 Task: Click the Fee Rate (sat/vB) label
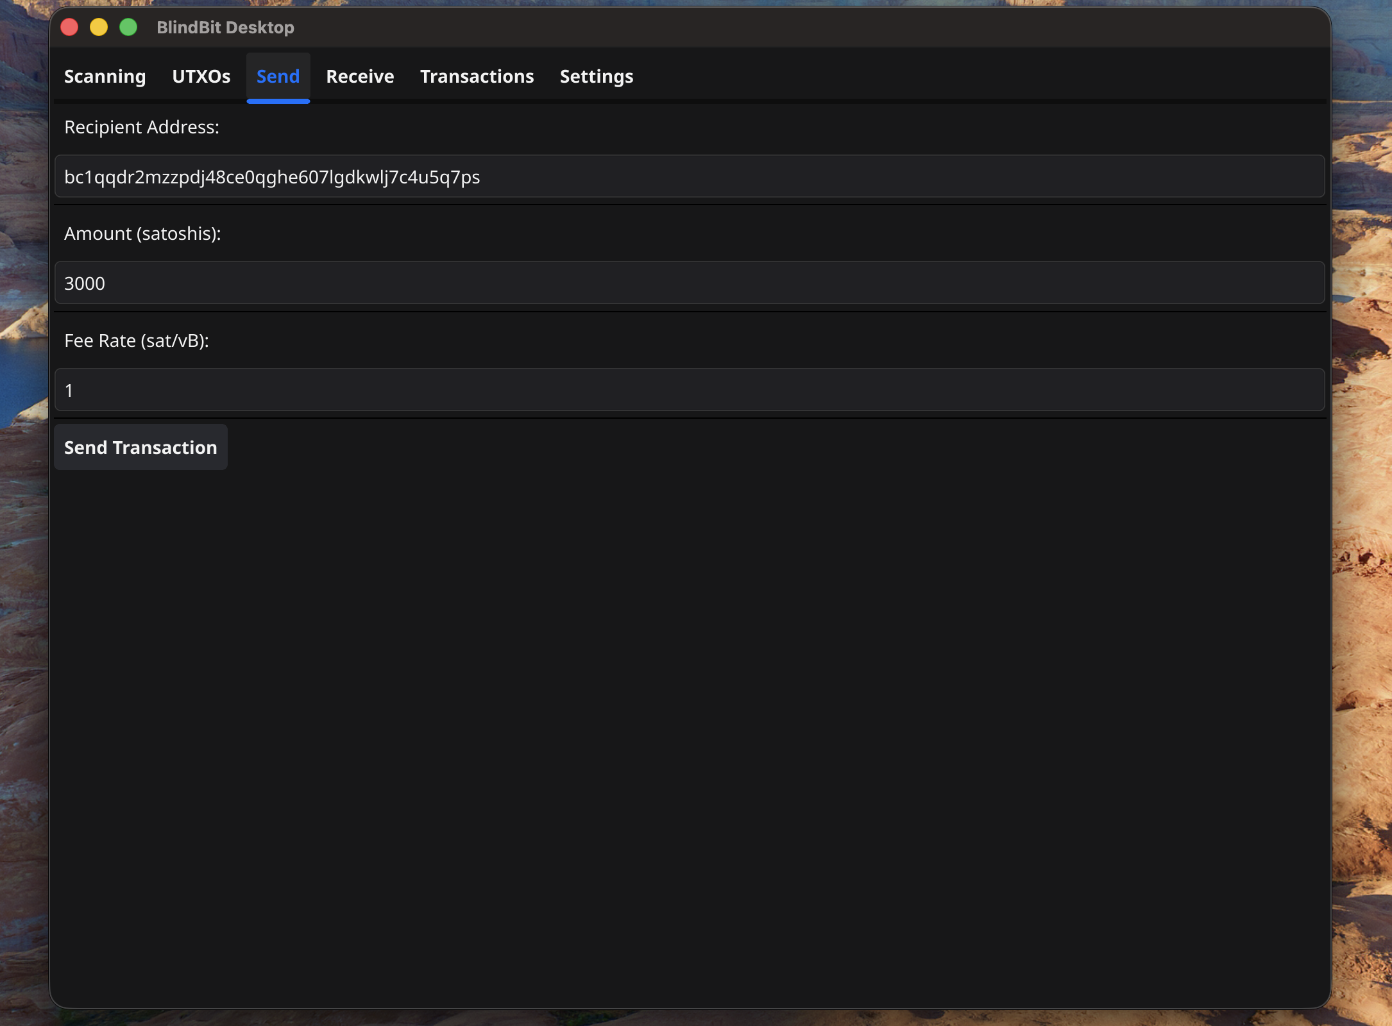point(137,341)
